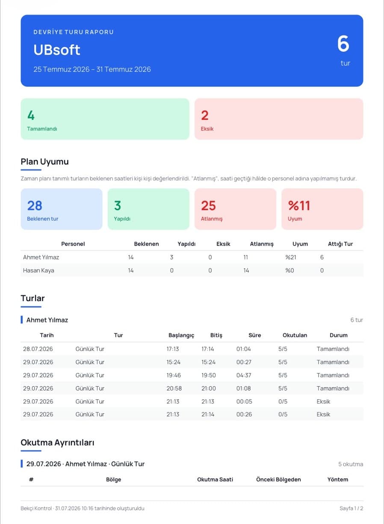Click the Ahmet Yılmaz group header under Turlar
Screen dimensions: 384x524
pyautogui.click(x=47, y=320)
